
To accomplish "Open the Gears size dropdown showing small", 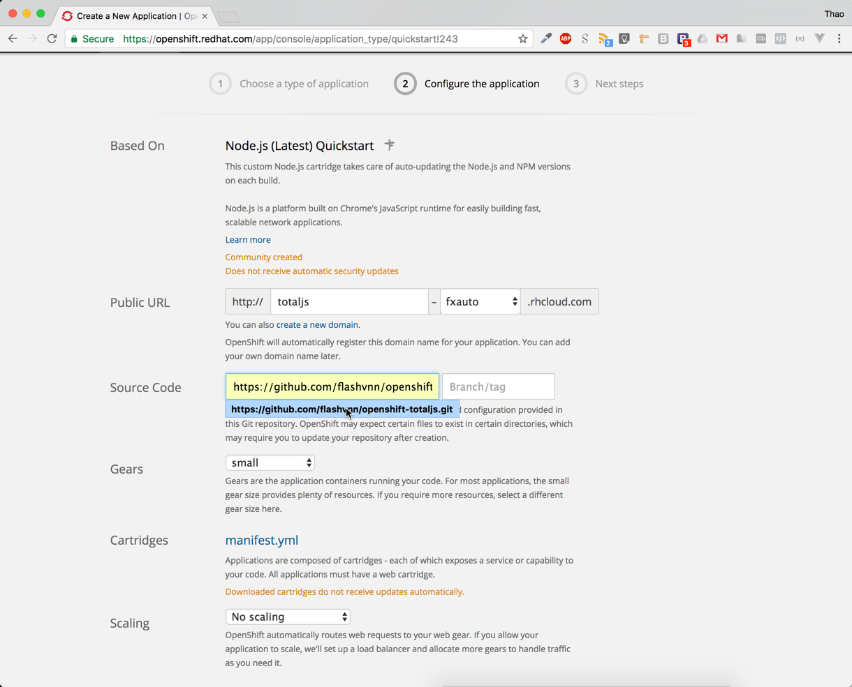I will point(270,462).
